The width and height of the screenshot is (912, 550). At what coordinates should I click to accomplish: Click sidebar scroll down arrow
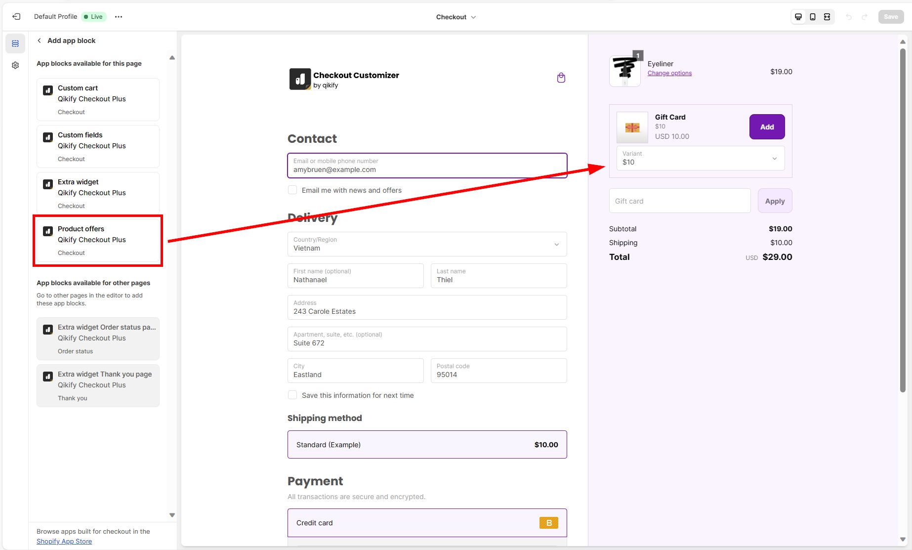click(172, 515)
